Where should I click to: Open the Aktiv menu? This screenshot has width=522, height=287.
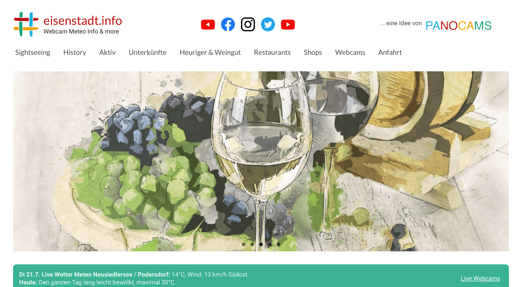click(x=107, y=52)
